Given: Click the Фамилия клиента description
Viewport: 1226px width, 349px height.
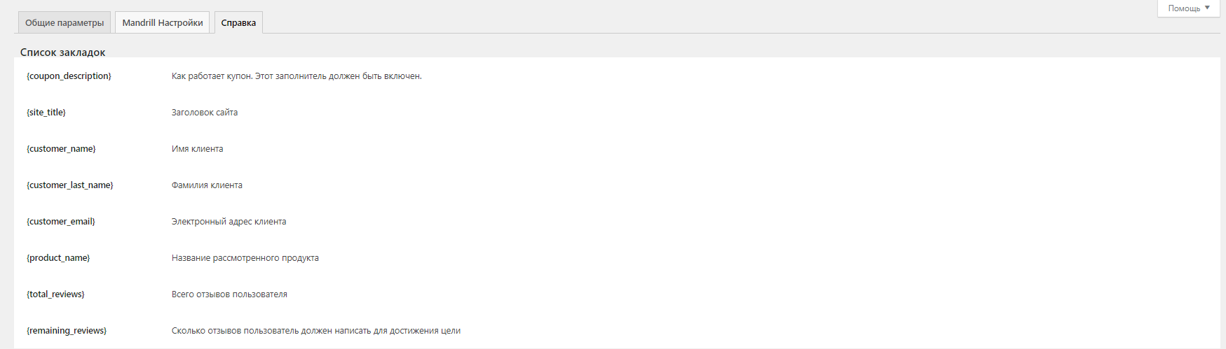Looking at the screenshot, I should click(x=207, y=185).
